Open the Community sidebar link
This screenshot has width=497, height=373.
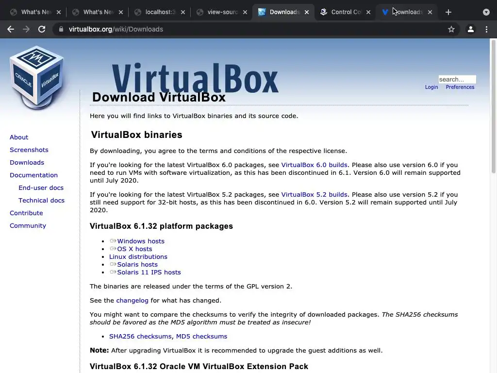(28, 226)
